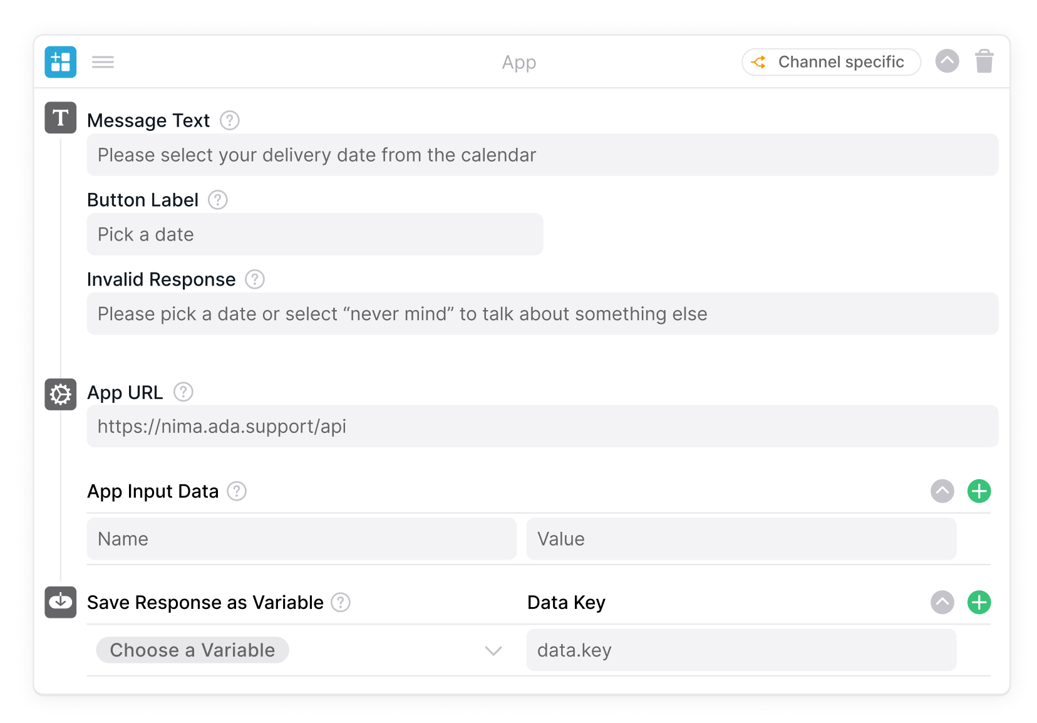Click the blue App block icon
This screenshot has width=1037, height=723.
60,62
